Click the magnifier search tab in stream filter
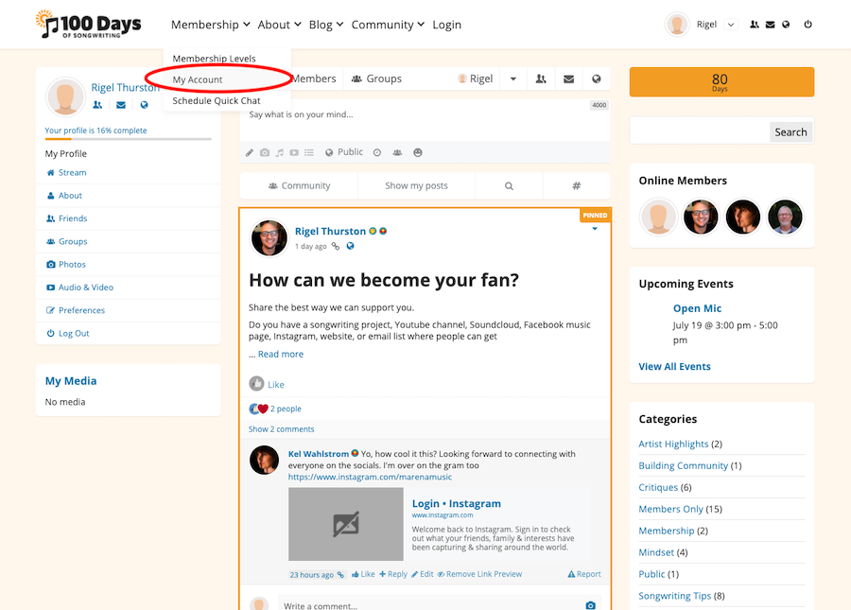The image size is (851, 610). [x=509, y=185]
